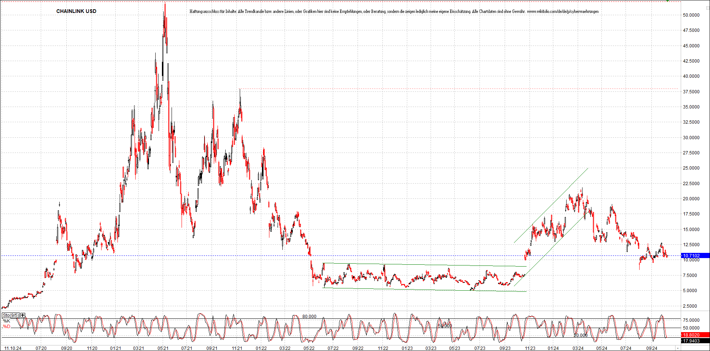Select the Sto(9/5) indicator label
The height and width of the screenshot is (351, 710).
(x=11, y=315)
